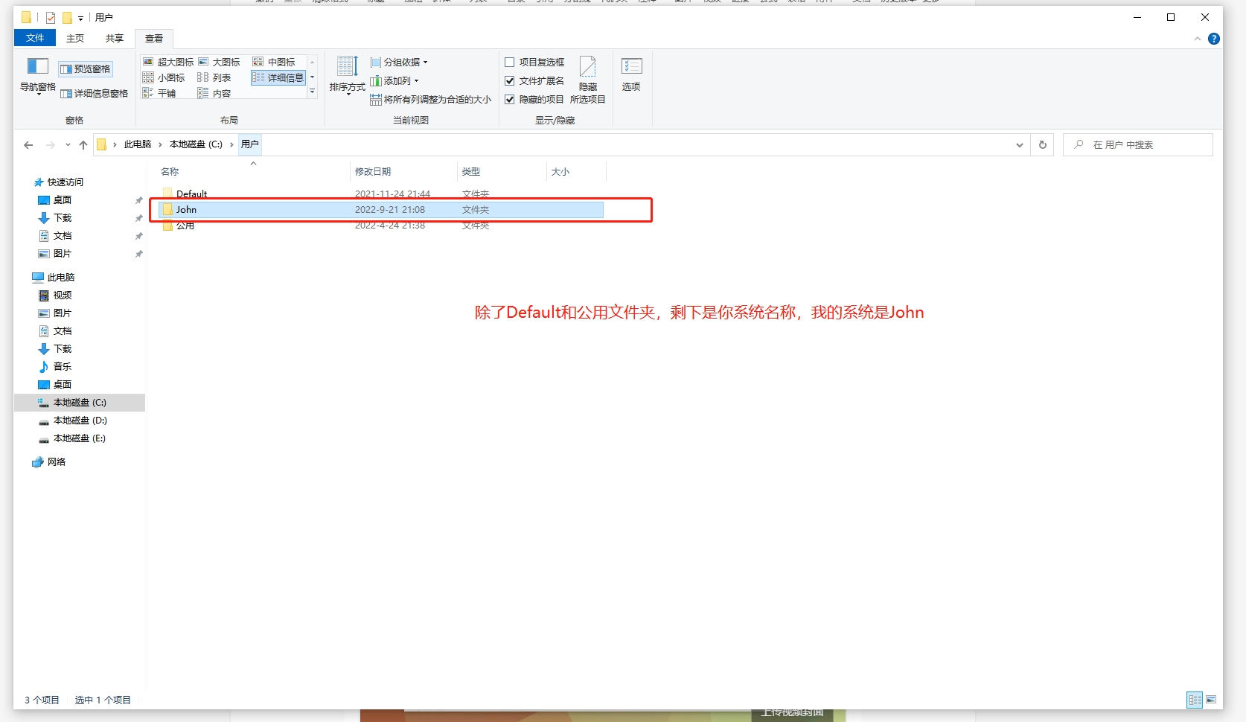The image size is (1246, 722).
Task: Select 列表 list layout
Action: click(214, 77)
